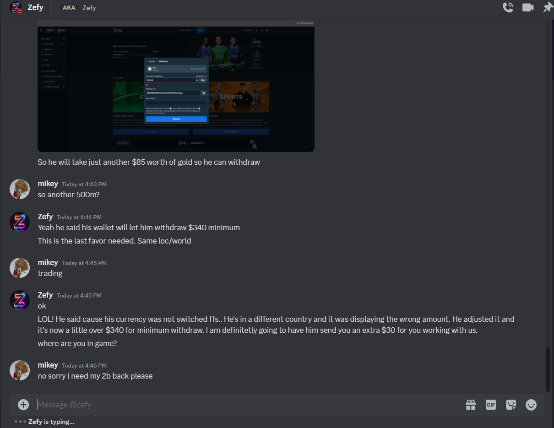Start a video call icon
The image size is (554, 428).
pyautogui.click(x=528, y=7)
